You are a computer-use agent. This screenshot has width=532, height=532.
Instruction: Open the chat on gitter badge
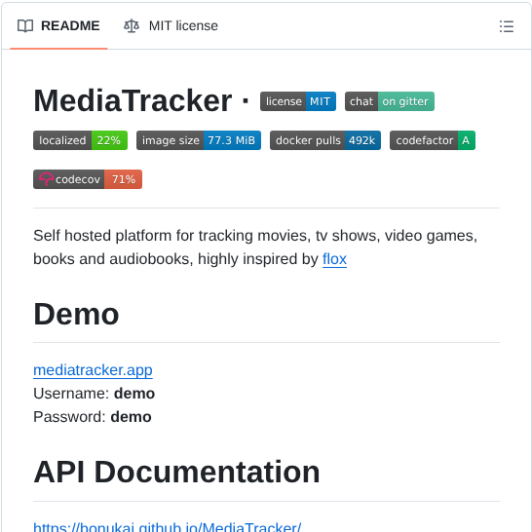tap(390, 101)
